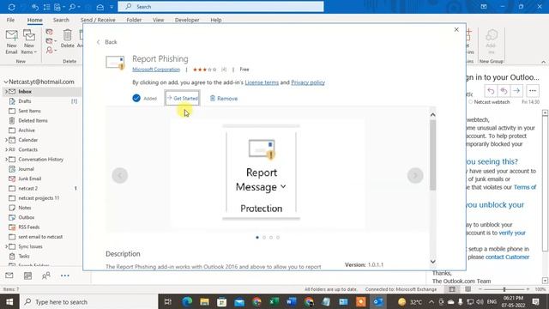Adjust the zoom slider in status bar

pos(504,289)
